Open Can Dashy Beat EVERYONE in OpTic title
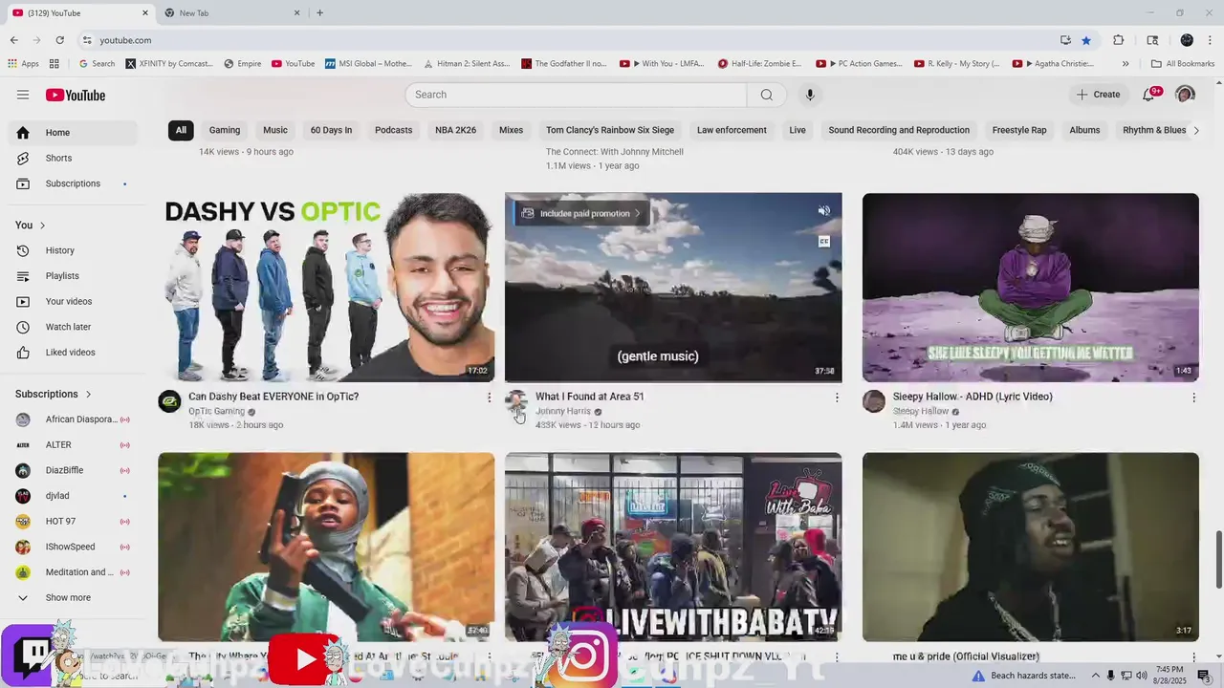The height and width of the screenshot is (688, 1224). tap(273, 397)
